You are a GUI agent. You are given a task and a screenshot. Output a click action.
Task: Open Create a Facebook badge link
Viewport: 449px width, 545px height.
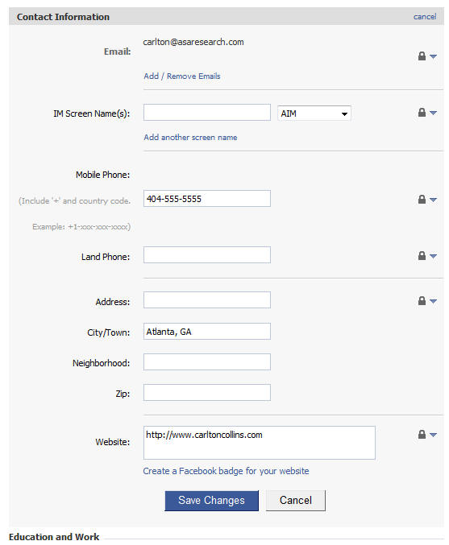(x=226, y=471)
